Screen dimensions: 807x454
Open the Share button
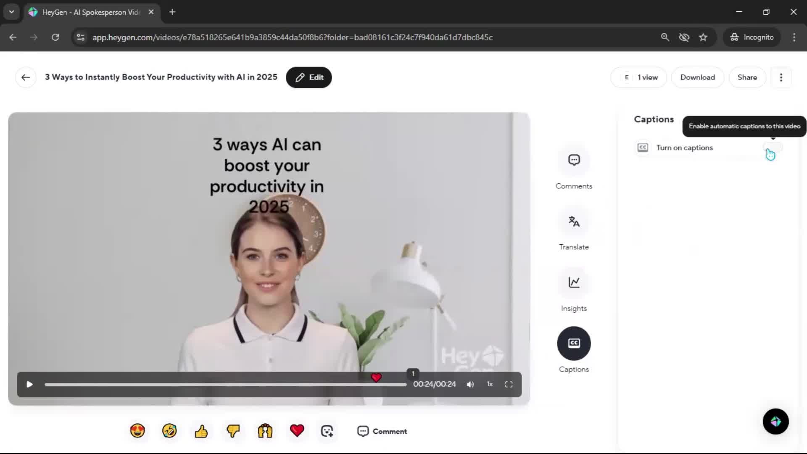point(747,77)
